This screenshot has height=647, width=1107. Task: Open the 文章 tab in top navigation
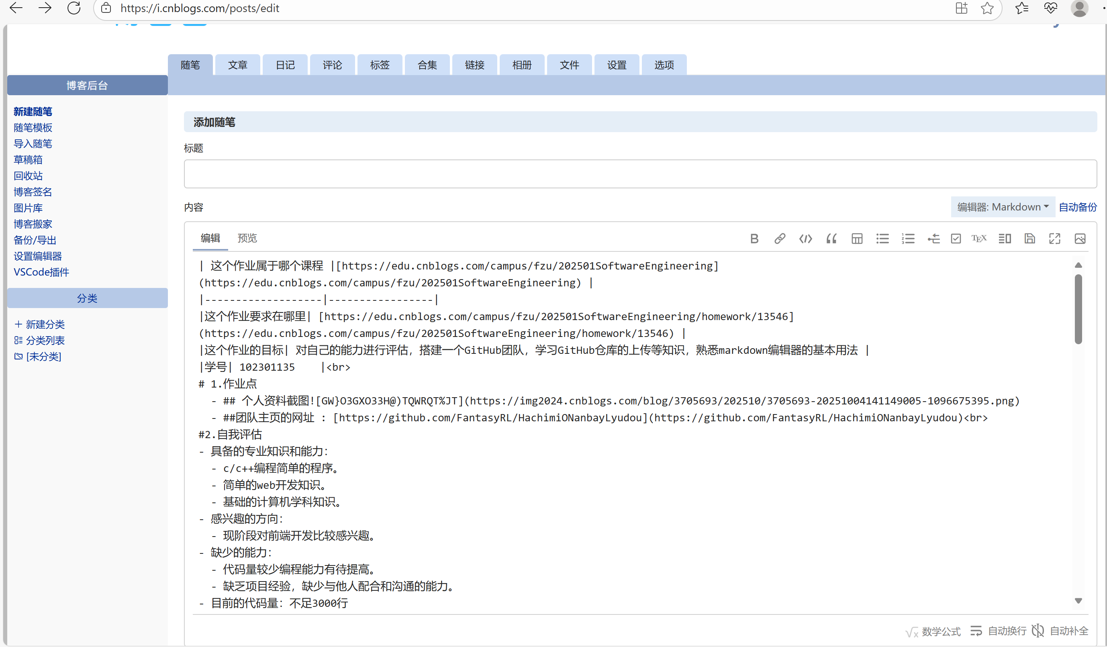pos(238,65)
